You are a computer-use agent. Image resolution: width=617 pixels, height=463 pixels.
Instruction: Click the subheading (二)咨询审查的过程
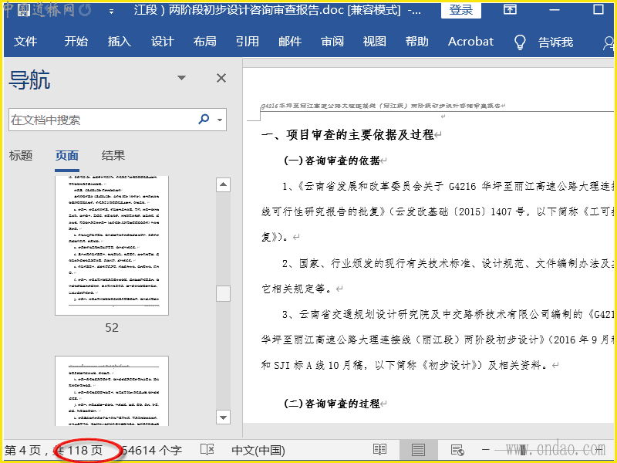[332, 404]
